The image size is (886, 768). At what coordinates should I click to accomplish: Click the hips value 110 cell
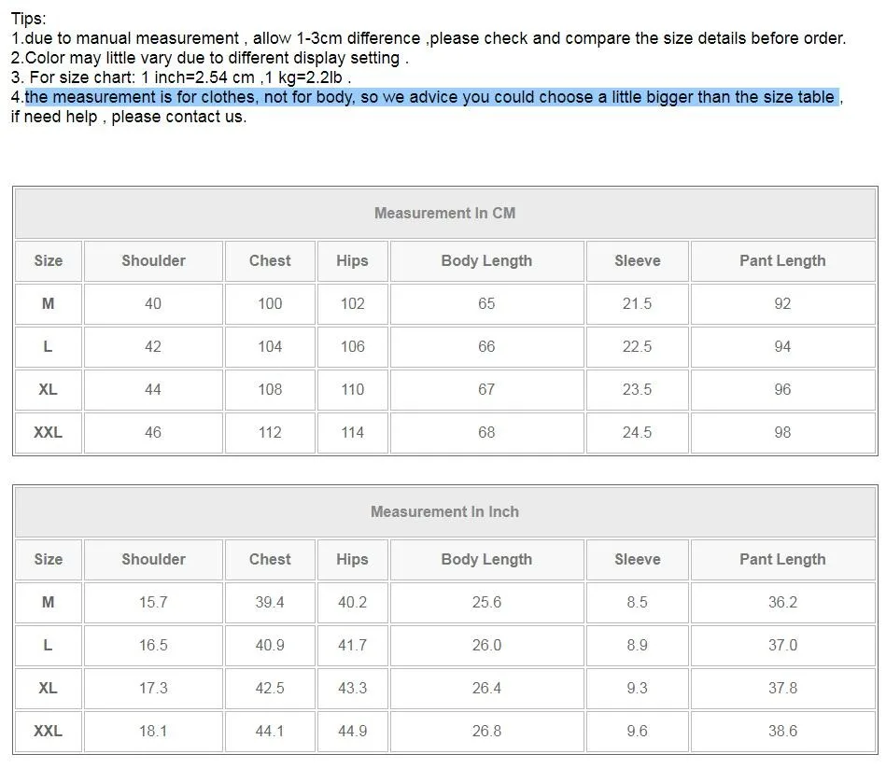tap(352, 389)
